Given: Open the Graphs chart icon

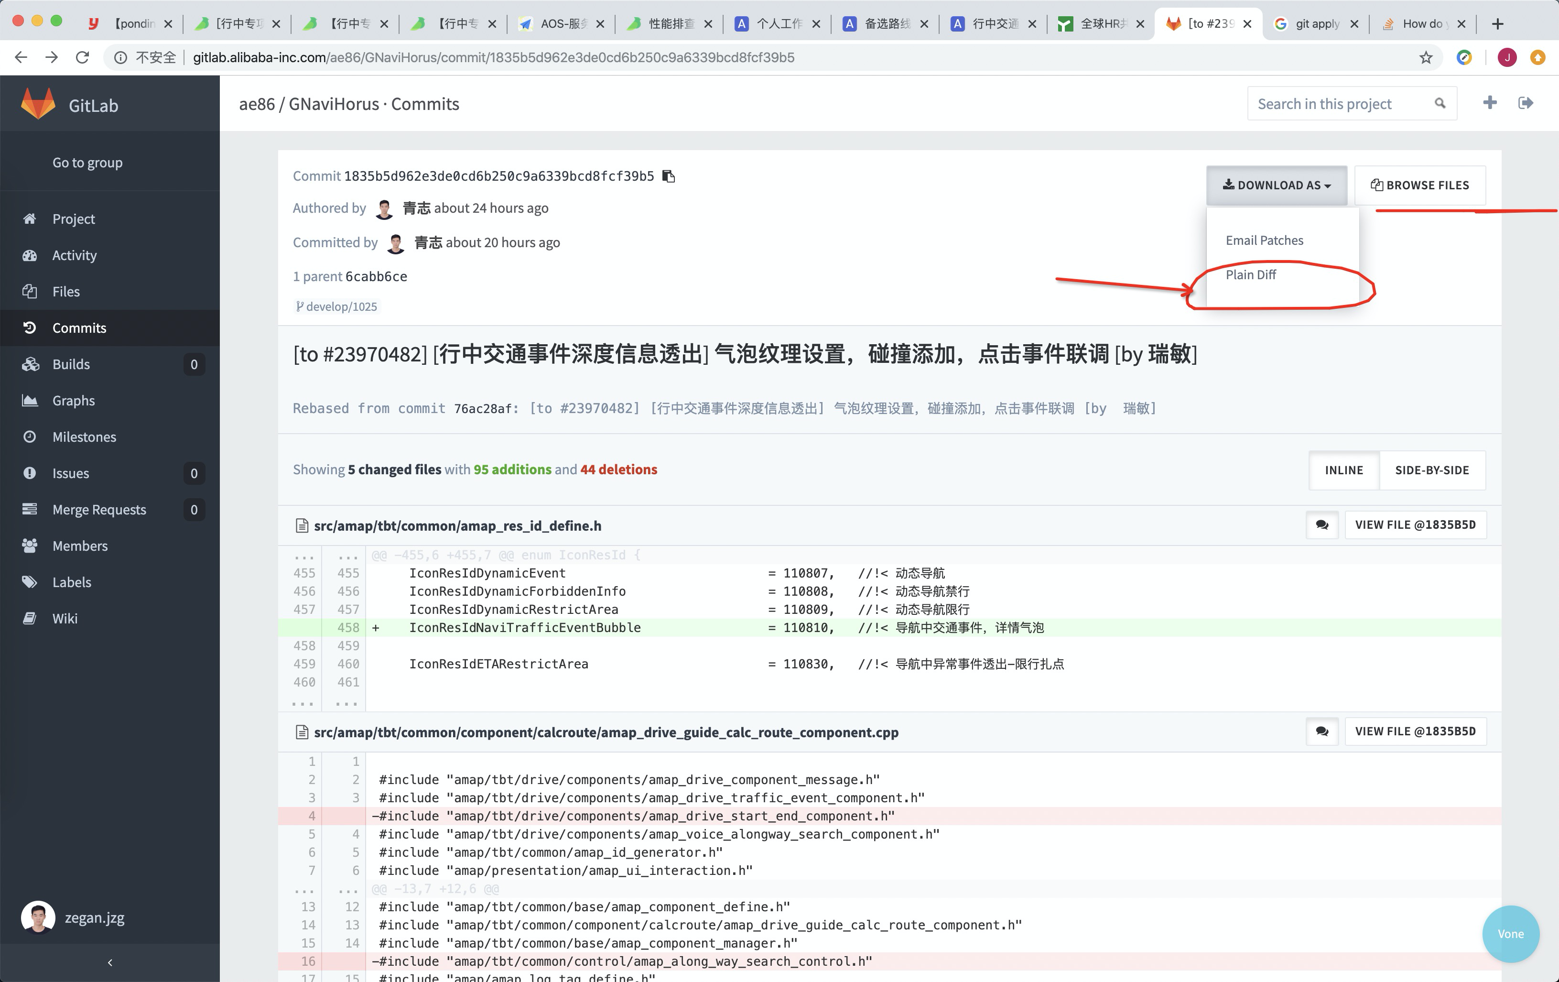Looking at the screenshot, I should tap(30, 400).
